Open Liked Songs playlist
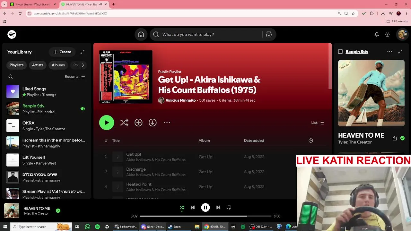The width and height of the screenshot is (411, 231). click(46, 92)
